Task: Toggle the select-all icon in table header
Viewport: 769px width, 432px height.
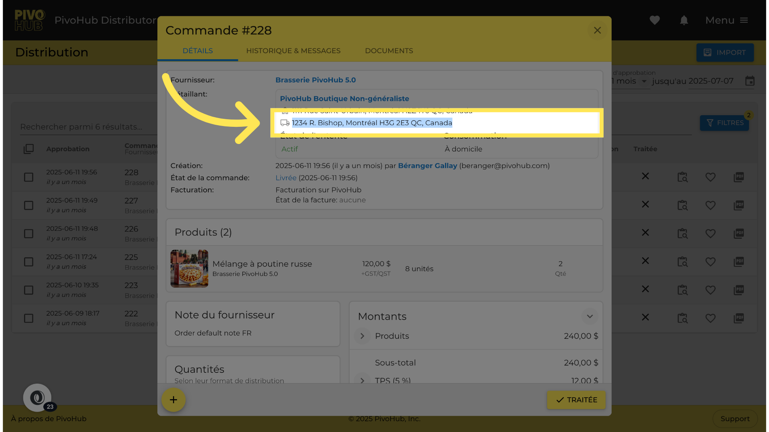Action: 28,149
